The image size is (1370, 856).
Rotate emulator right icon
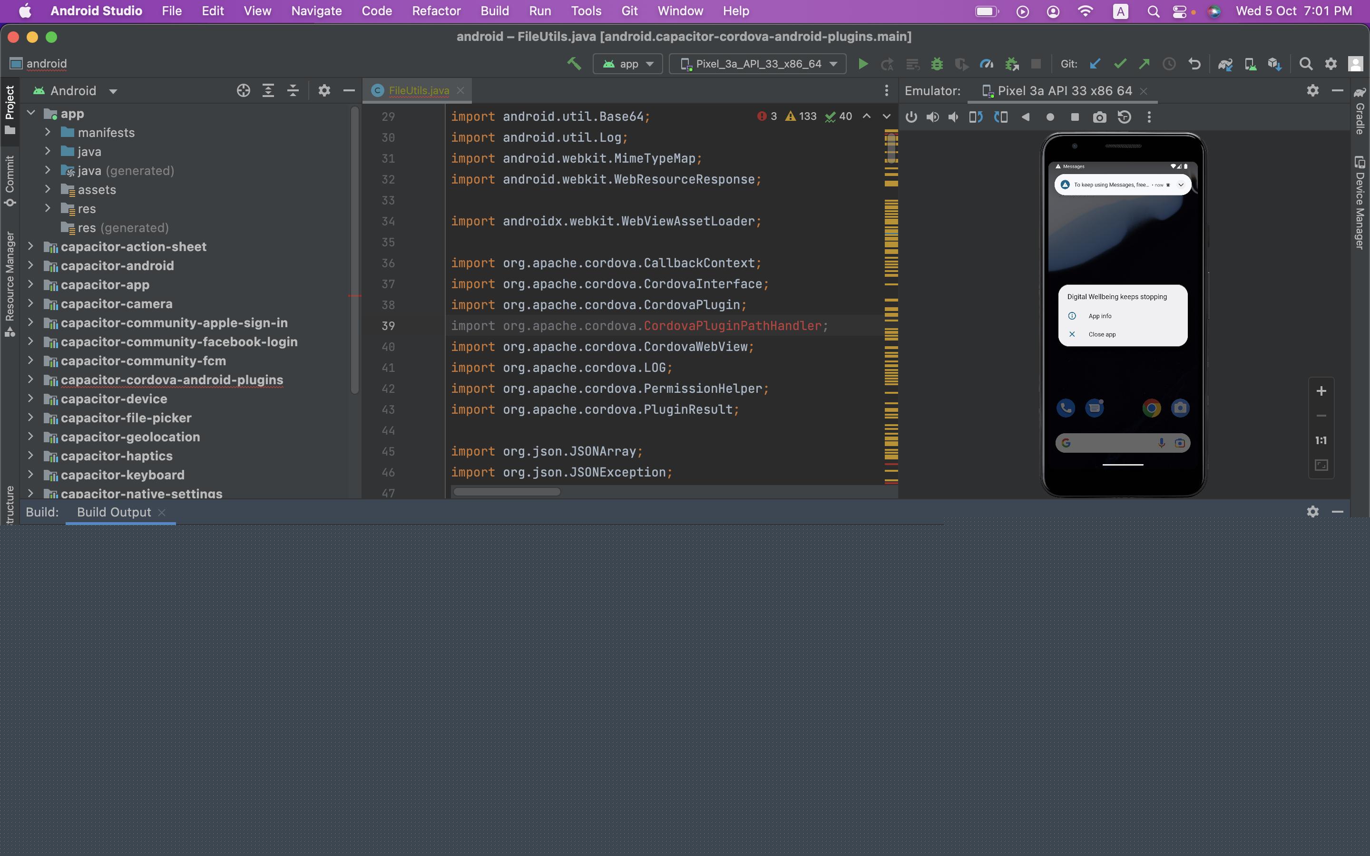1001,117
